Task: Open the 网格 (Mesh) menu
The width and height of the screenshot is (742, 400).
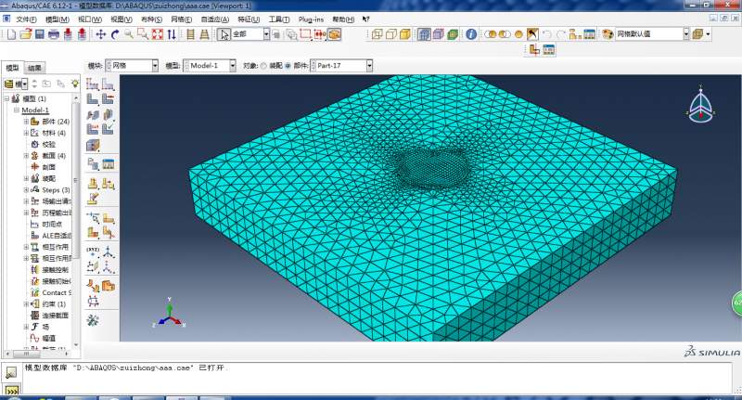Action: coord(180,19)
